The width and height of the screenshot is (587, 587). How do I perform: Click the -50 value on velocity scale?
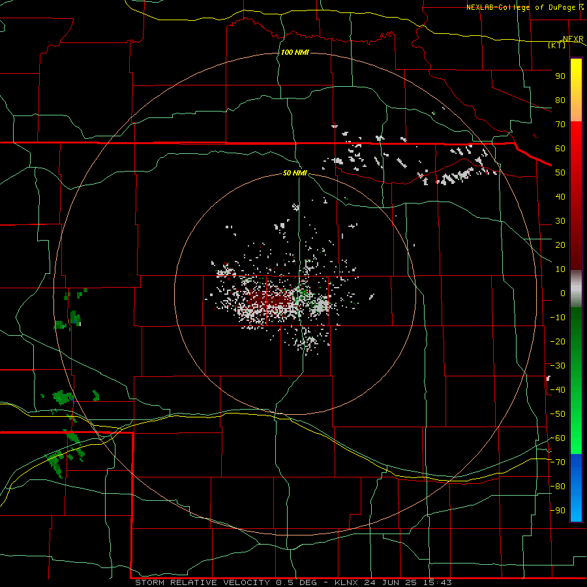click(558, 414)
